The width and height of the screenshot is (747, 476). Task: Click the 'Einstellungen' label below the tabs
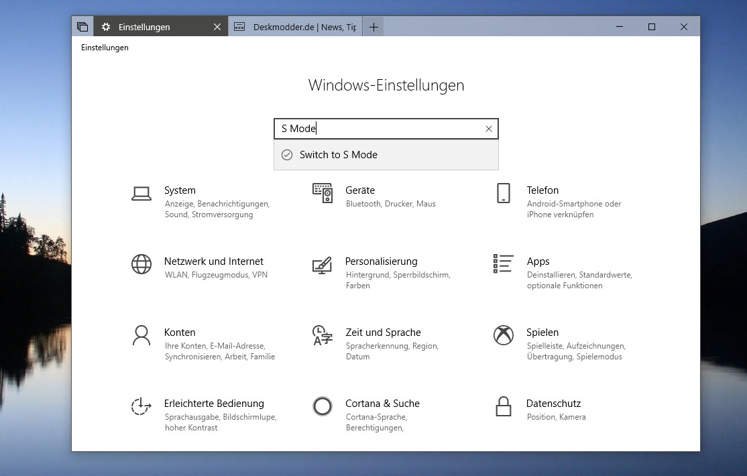pos(105,48)
